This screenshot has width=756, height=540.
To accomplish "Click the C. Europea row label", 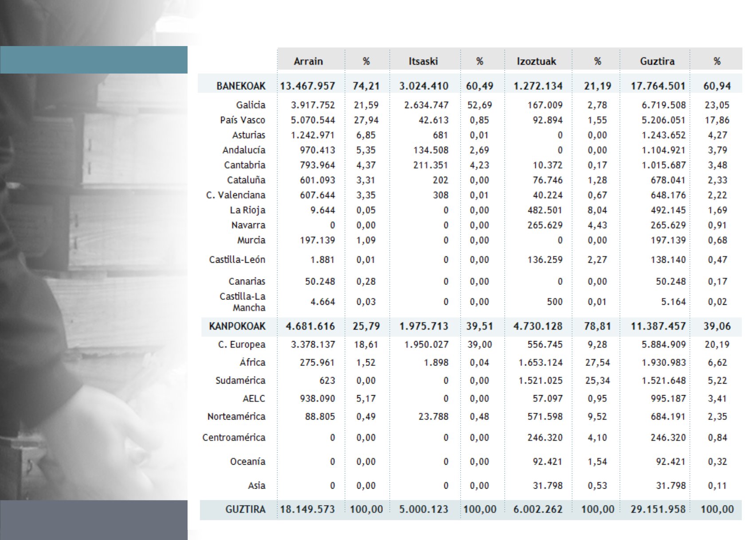I will [x=242, y=345].
